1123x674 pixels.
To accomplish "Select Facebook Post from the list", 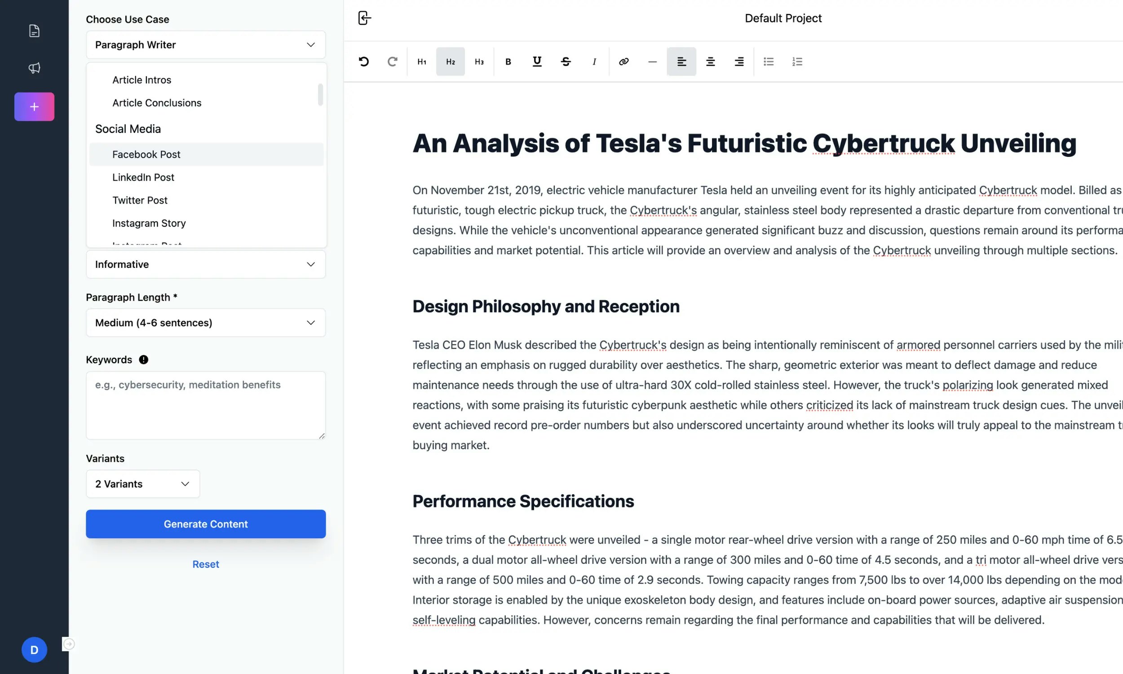I will [x=146, y=155].
